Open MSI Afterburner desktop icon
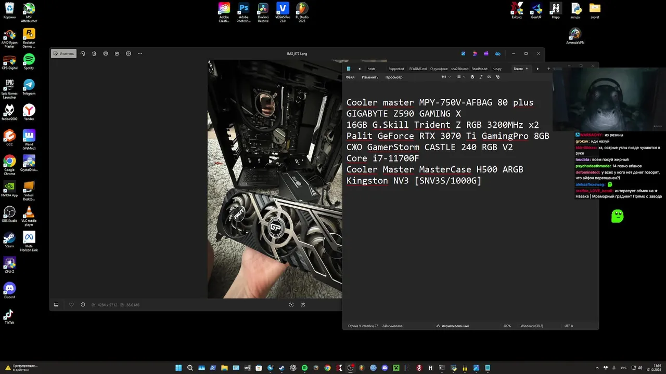 pyautogui.click(x=29, y=12)
